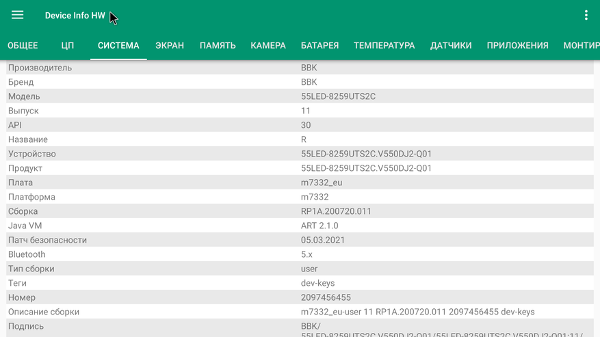This screenshot has width=600, height=337.
Task: Select the Производитель label
Action: [x=40, y=68]
